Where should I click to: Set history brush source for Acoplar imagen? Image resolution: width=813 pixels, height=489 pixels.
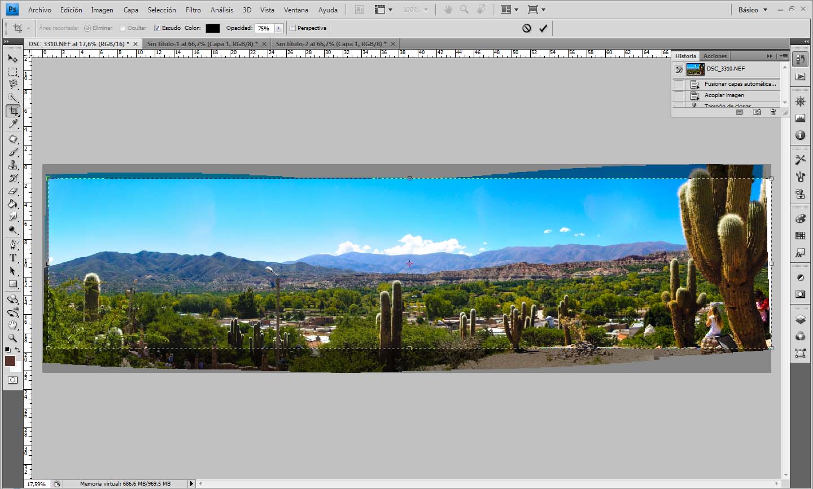click(679, 95)
